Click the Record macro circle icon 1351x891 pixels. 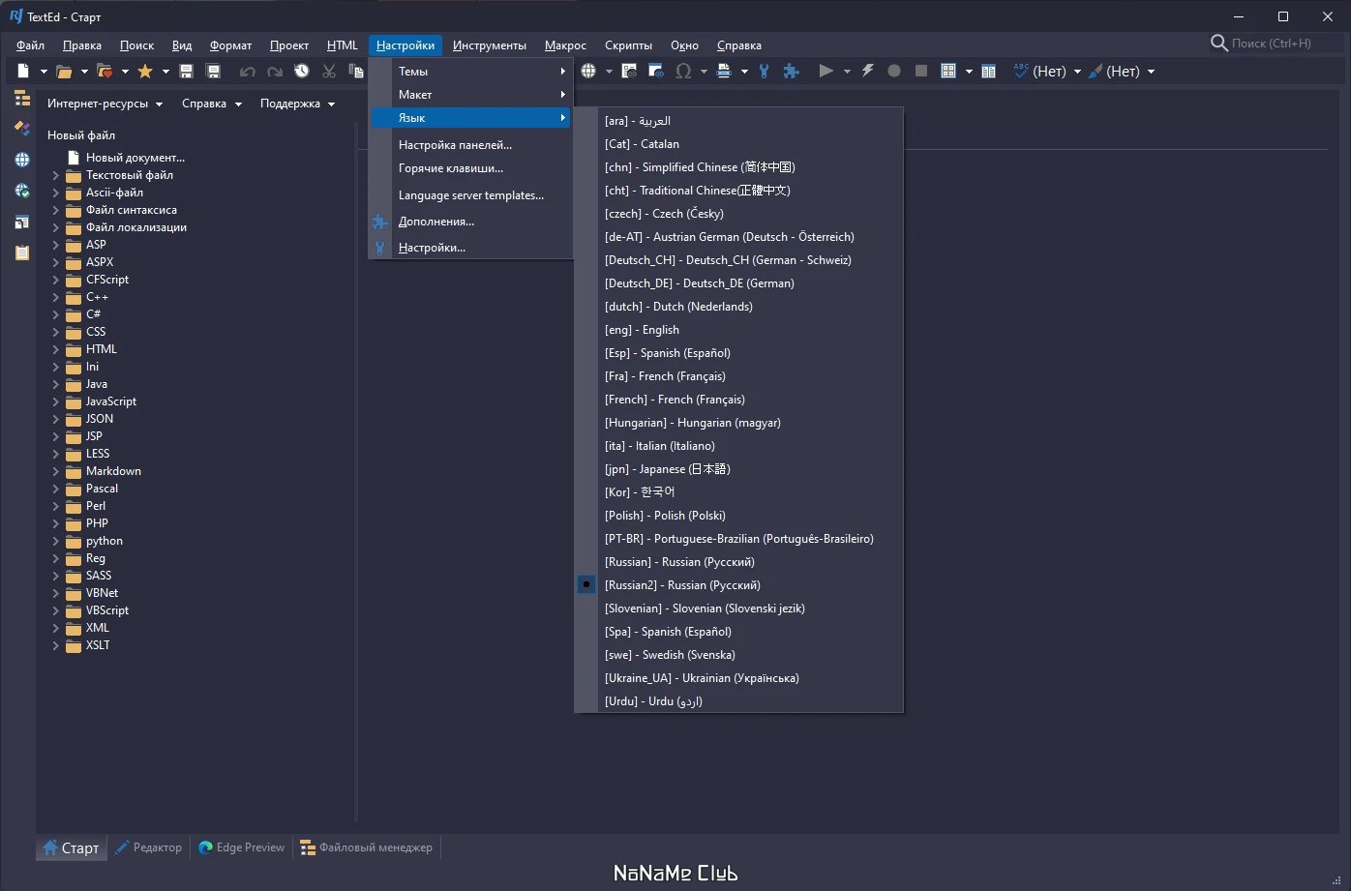(x=894, y=71)
